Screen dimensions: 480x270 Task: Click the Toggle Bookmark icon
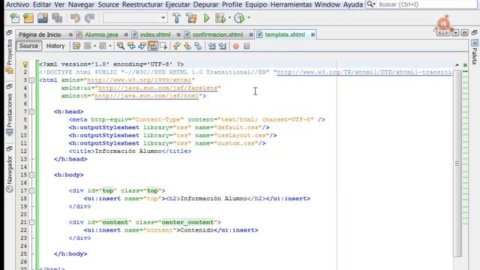(x=198, y=46)
